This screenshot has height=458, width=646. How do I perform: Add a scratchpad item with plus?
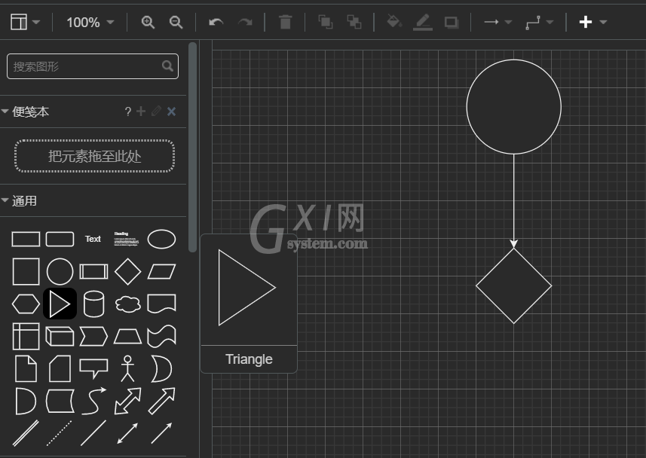click(x=141, y=111)
